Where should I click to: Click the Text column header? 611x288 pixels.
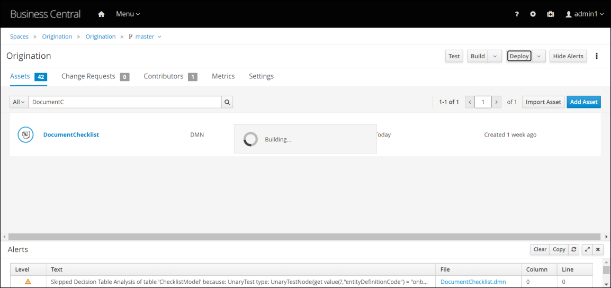click(240, 269)
